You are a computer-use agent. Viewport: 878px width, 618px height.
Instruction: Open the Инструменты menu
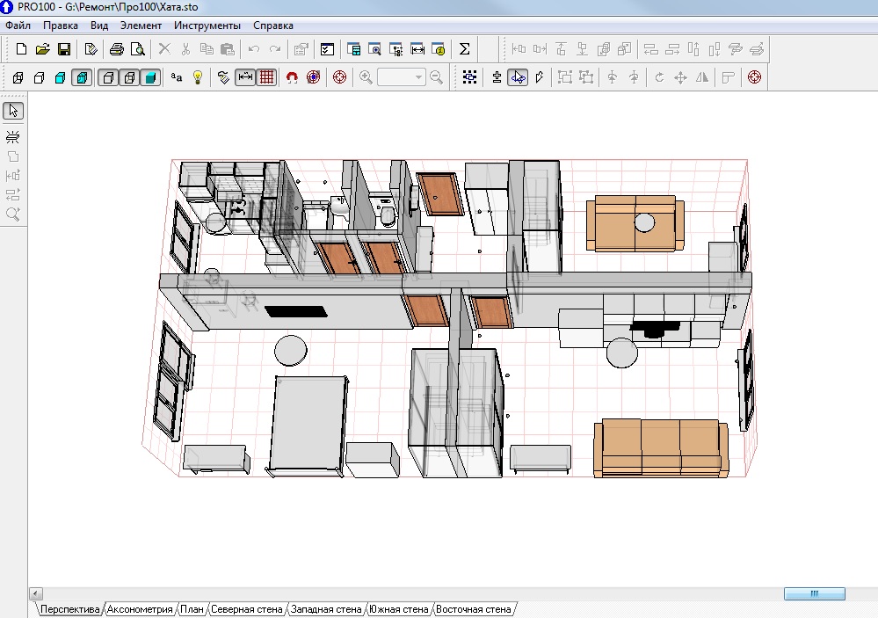pos(207,25)
